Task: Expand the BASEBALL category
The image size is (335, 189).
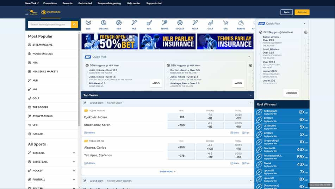Action: (x=74, y=153)
